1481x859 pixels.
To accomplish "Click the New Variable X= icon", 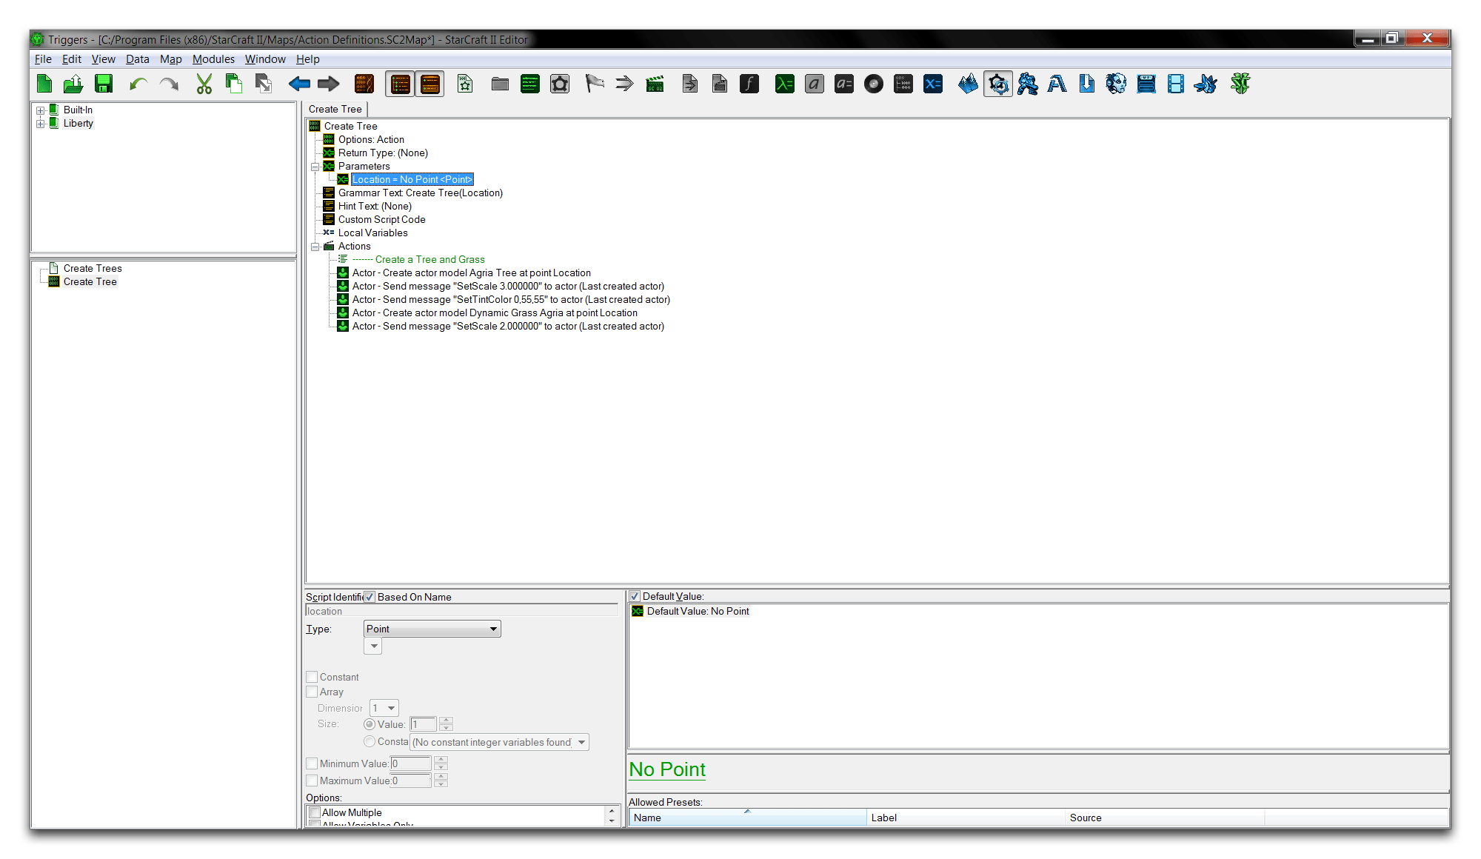I will pyautogui.click(x=933, y=84).
